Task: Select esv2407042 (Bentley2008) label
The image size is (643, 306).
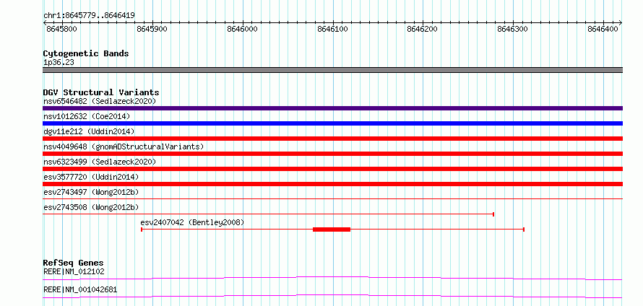Action: pos(192,222)
